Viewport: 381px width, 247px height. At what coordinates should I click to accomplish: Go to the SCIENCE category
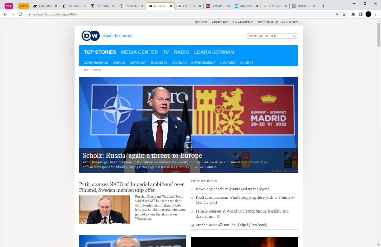pyautogui.click(x=179, y=63)
